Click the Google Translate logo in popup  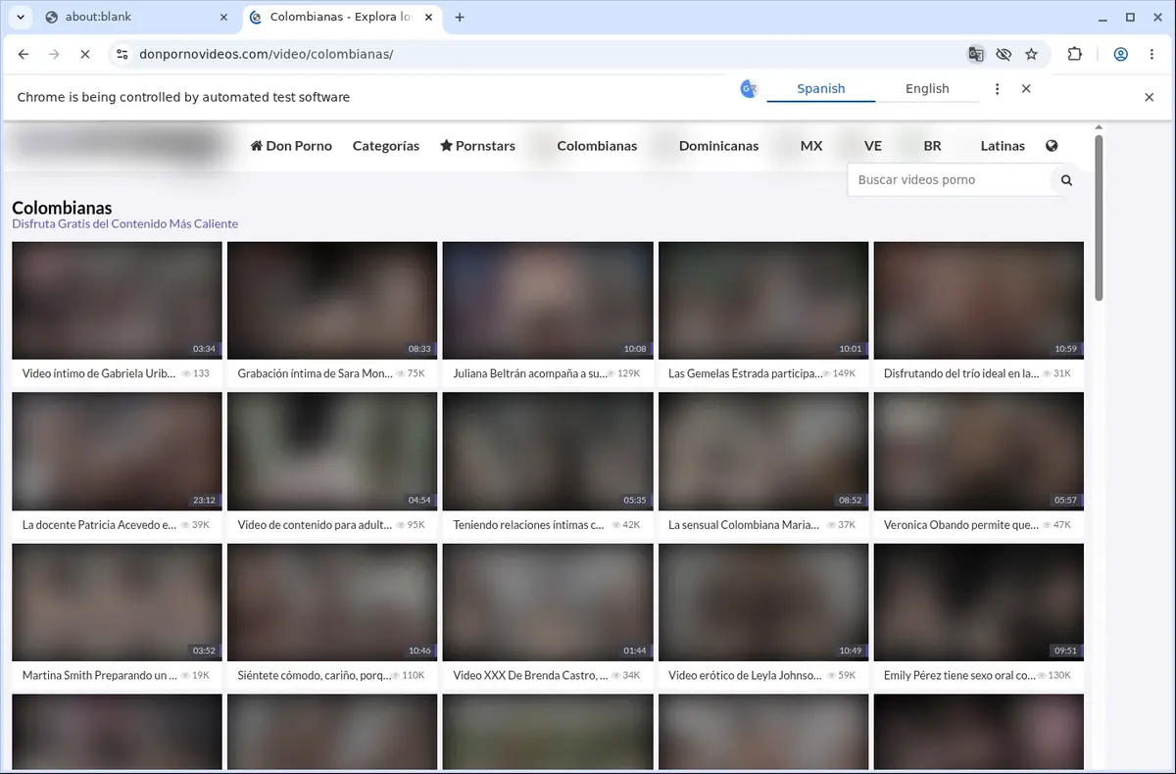point(749,88)
